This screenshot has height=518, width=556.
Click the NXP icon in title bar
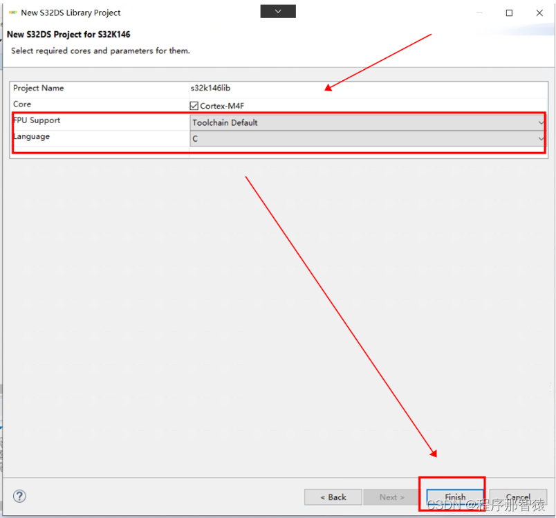(x=12, y=12)
